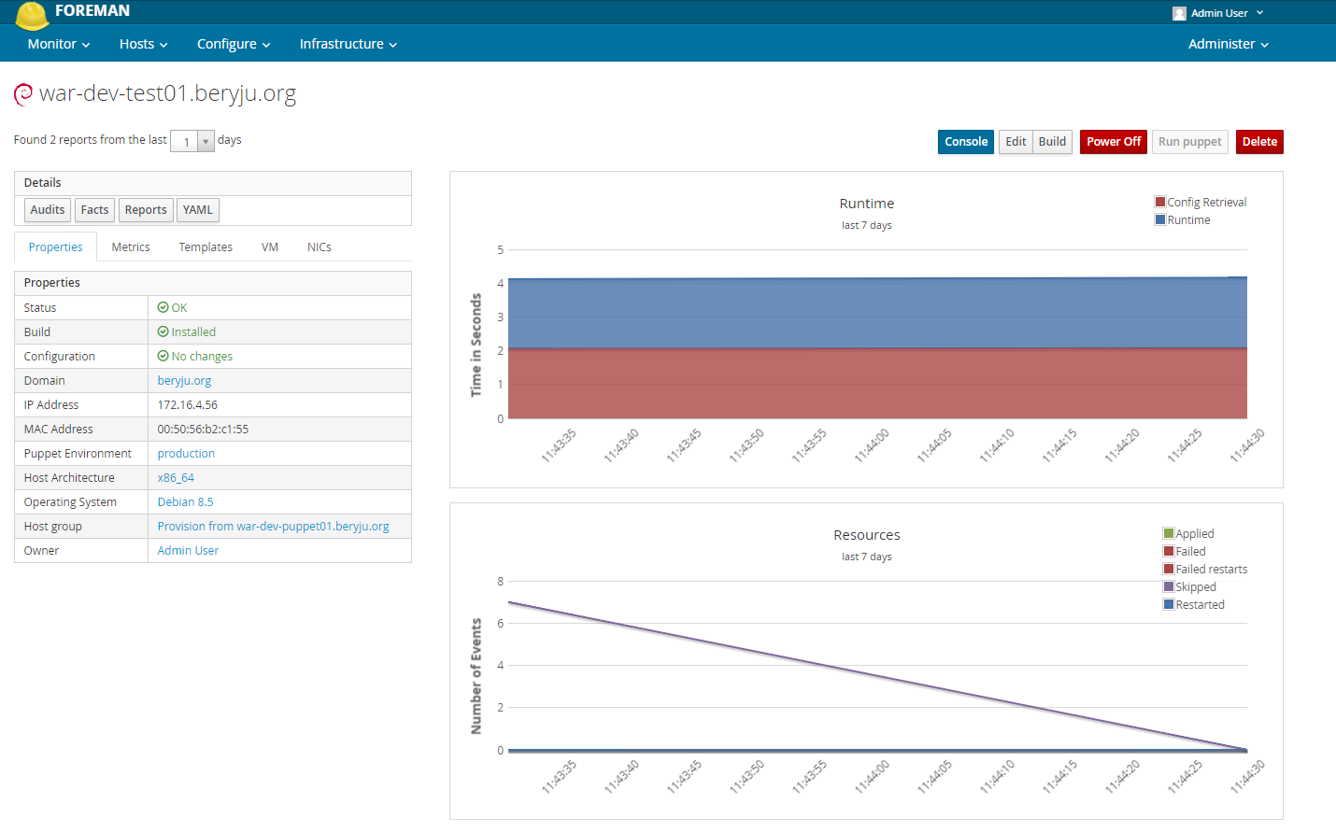
Task: Click the Host Architecture row label
Action: pyautogui.click(x=69, y=477)
